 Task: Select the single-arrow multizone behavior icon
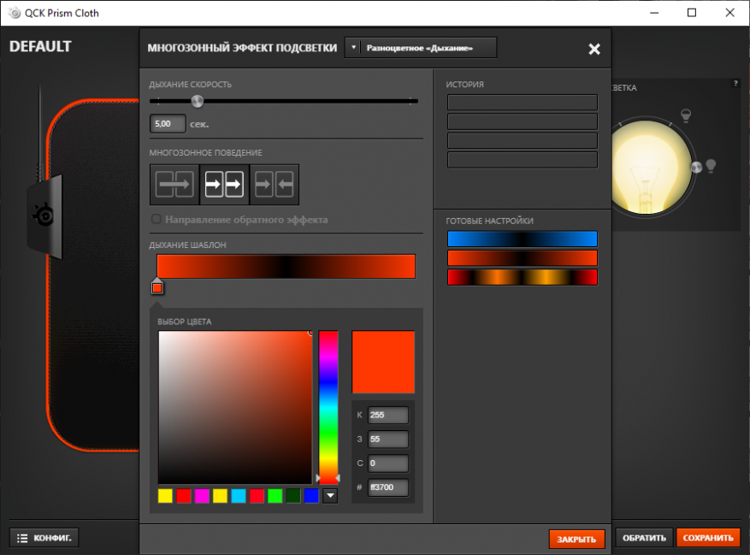pos(174,184)
